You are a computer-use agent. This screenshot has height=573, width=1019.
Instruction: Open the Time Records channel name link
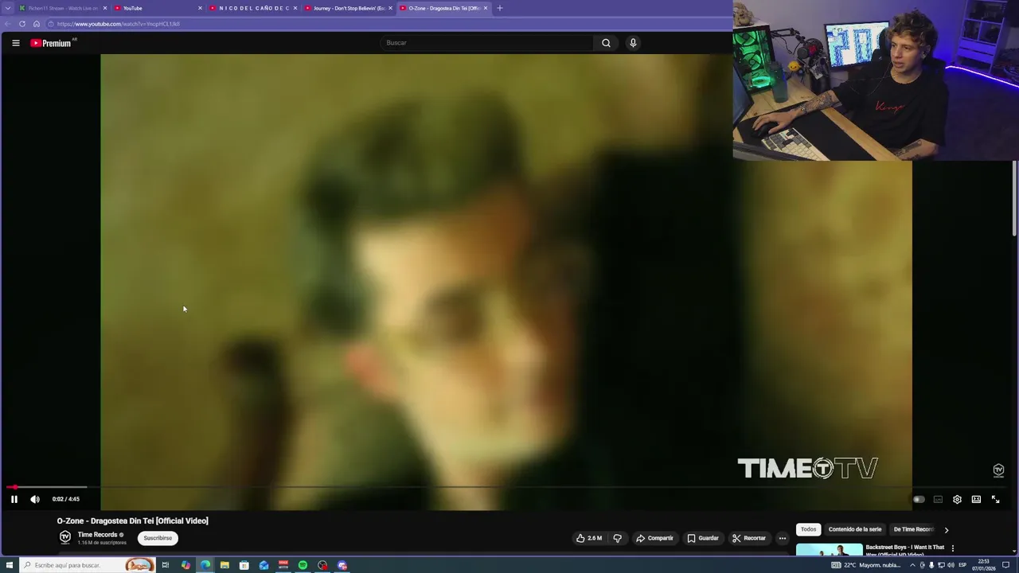tap(97, 535)
